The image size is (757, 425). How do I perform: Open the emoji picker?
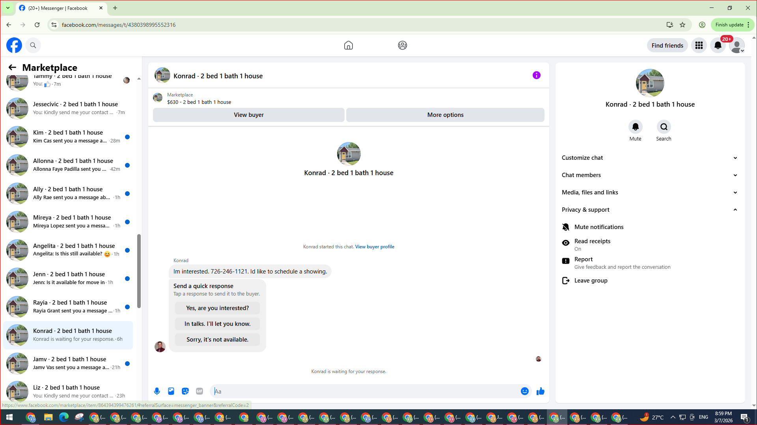(x=525, y=391)
